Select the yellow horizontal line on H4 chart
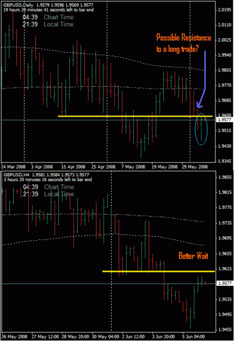Screen dimensions: 234x341 click(158, 271)
